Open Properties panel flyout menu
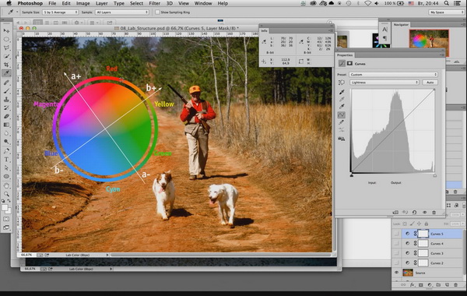This screenshot has height=296, width=467. 441,55
